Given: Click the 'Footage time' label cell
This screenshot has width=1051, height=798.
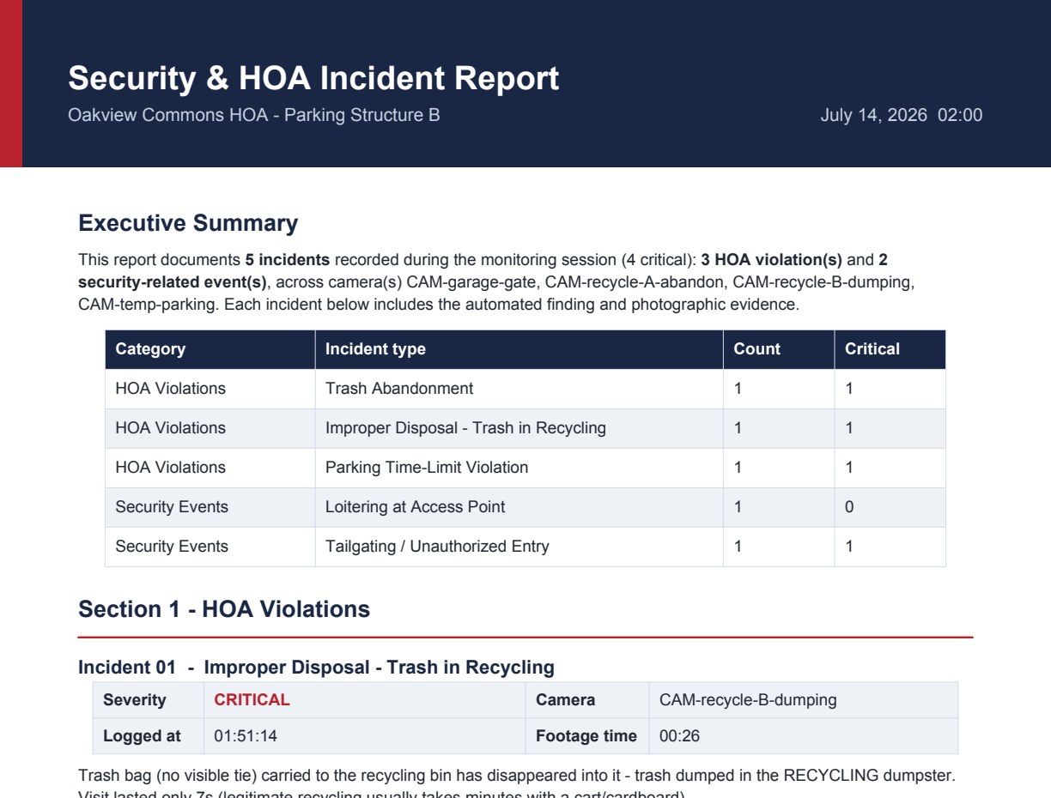Looking at the screenshot, I should tap(587, 736).
